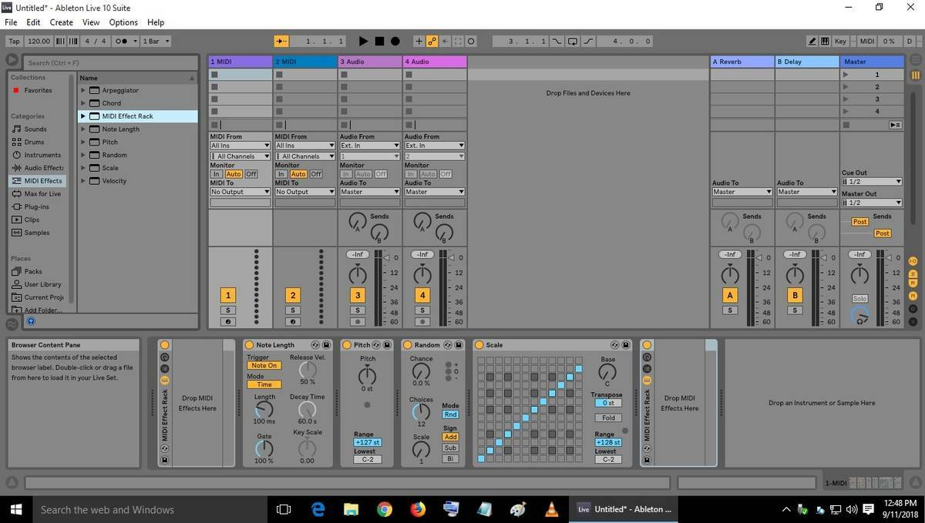Click the MIDI Arrangement Overdub plus button
This screenshot has width=925, height=523.
coord(419,41)
